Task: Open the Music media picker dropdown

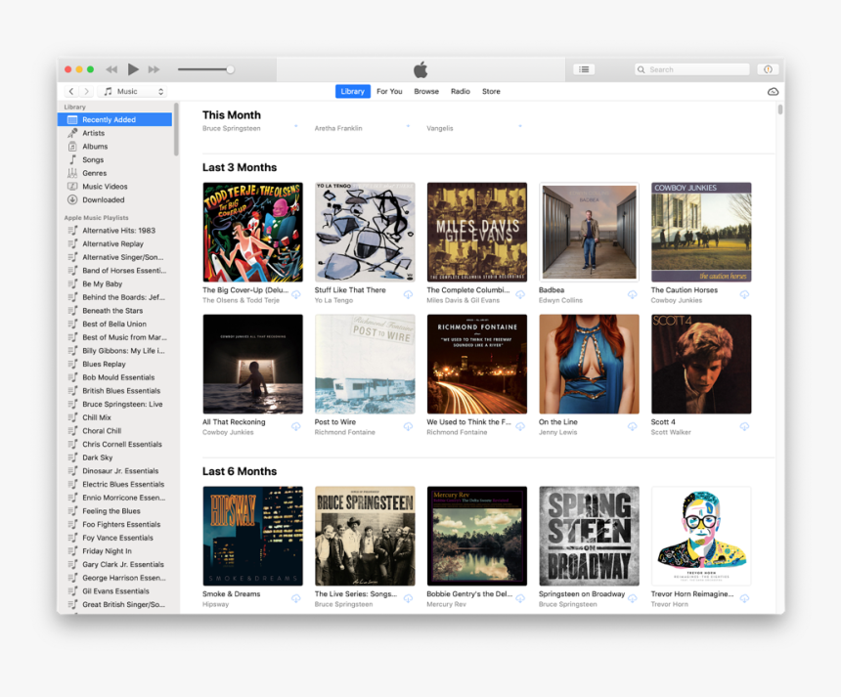Action: (132, 91)
